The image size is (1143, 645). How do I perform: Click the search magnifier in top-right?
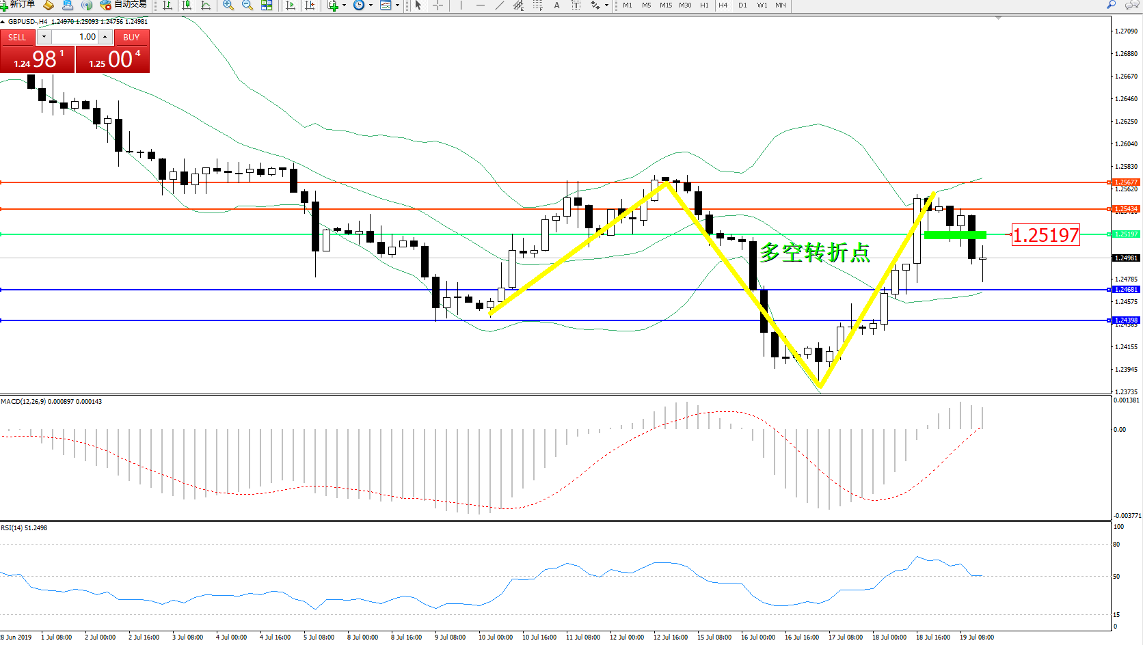1112,5
